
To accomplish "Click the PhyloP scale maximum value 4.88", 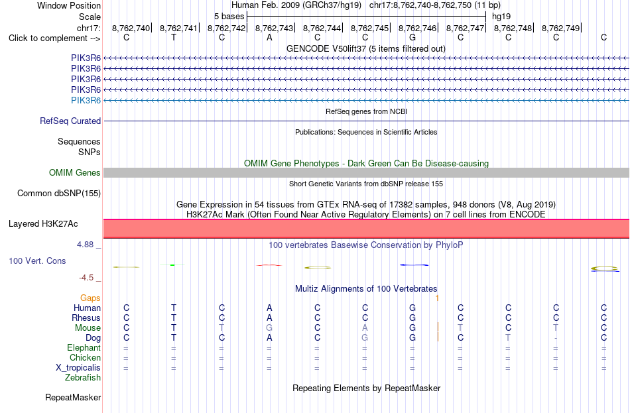I will (85, 245).
